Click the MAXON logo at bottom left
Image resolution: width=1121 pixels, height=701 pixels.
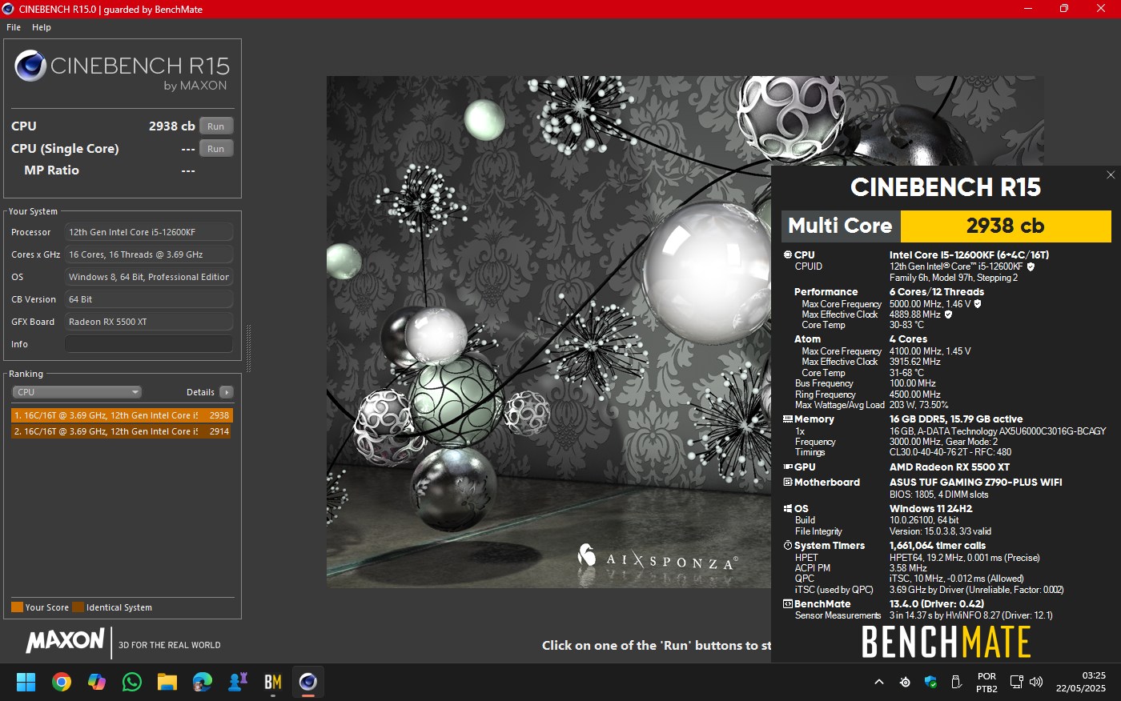pyautogui.click(x=65, y=640)
